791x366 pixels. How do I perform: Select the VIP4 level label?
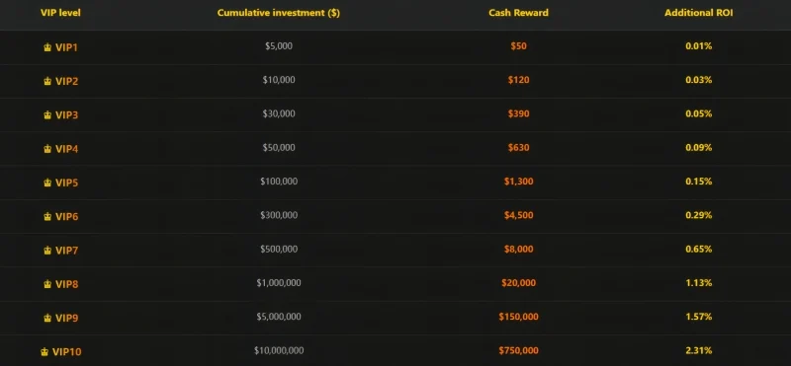[x=66, y=149]
